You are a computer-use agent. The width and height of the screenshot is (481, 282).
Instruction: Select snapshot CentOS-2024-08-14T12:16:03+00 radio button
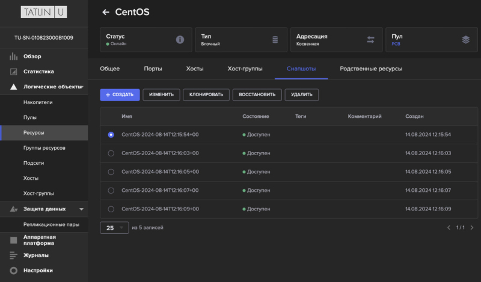(x=111, y=153)
